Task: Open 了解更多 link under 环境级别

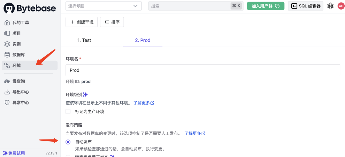Action: point(144,103)
